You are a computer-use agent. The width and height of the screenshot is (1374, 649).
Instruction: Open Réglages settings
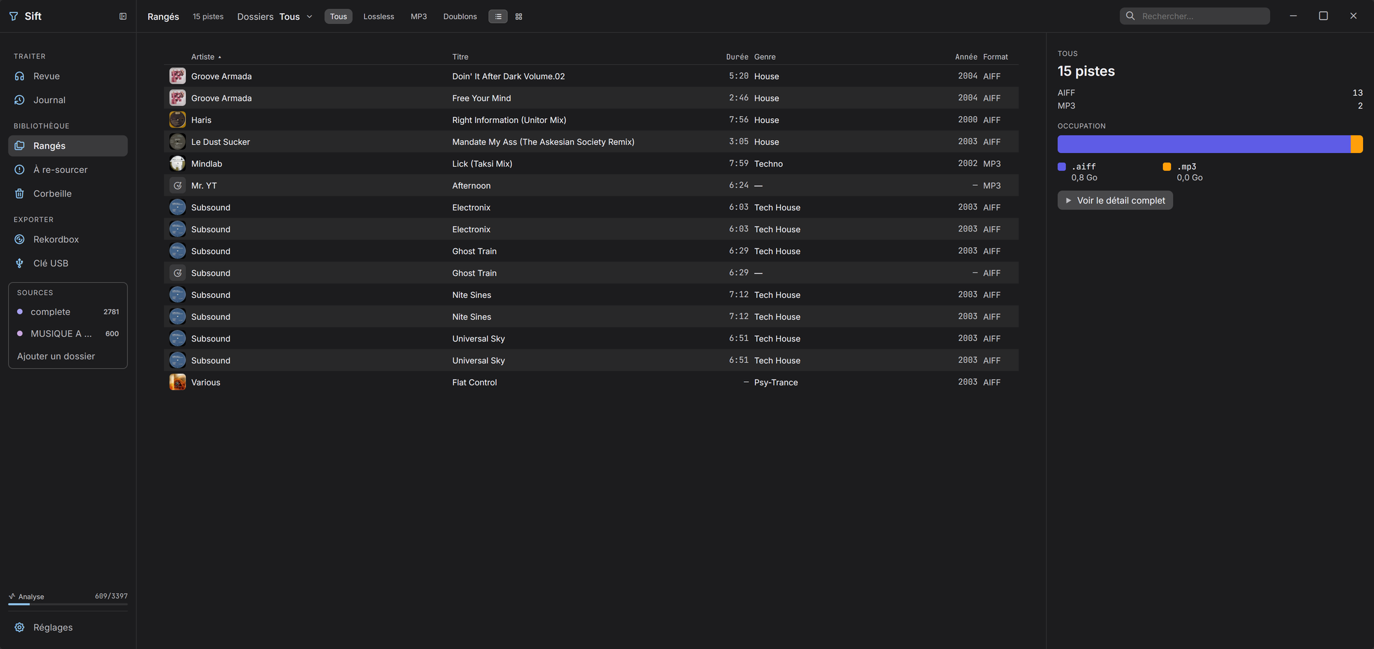pyautogui.click(x=68, y=627)
